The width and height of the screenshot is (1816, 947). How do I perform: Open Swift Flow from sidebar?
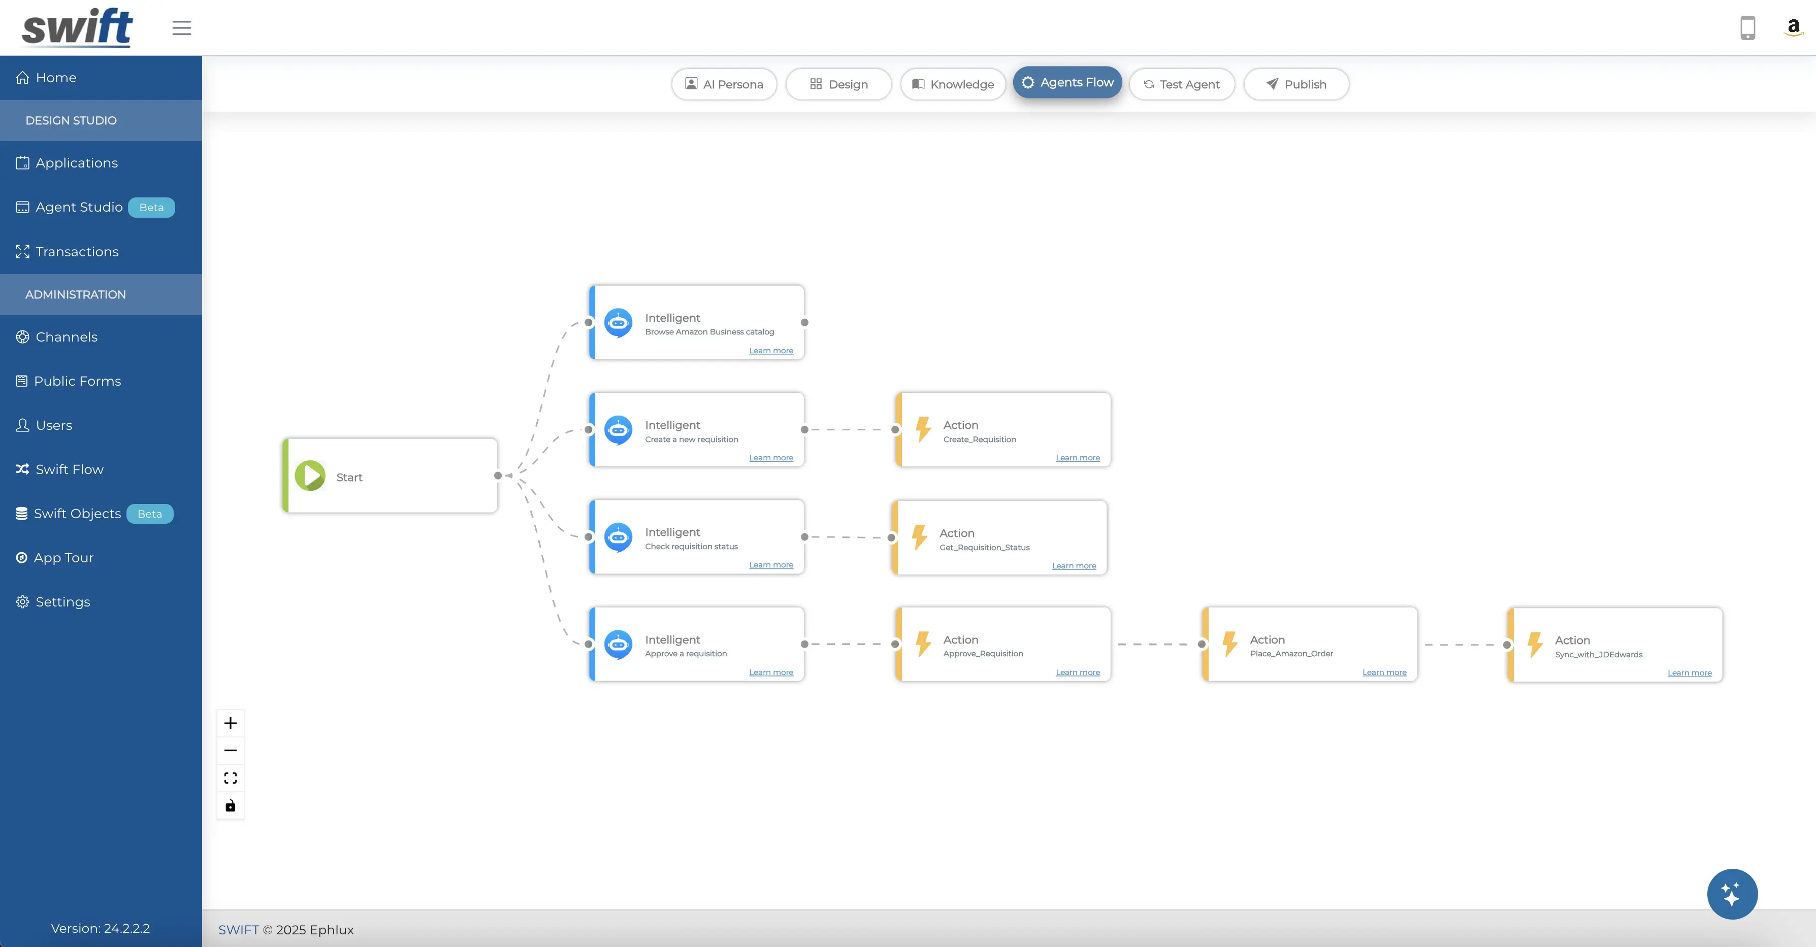69,469
